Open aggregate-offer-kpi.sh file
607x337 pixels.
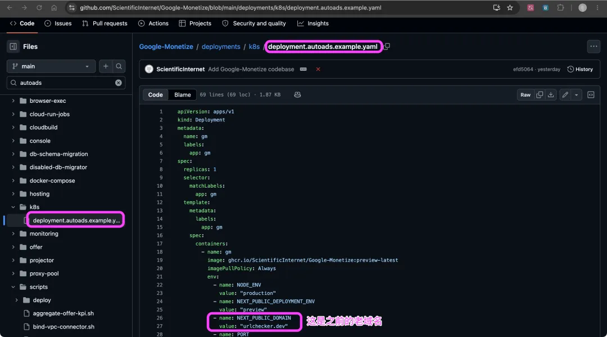click(x=63, y=313)
